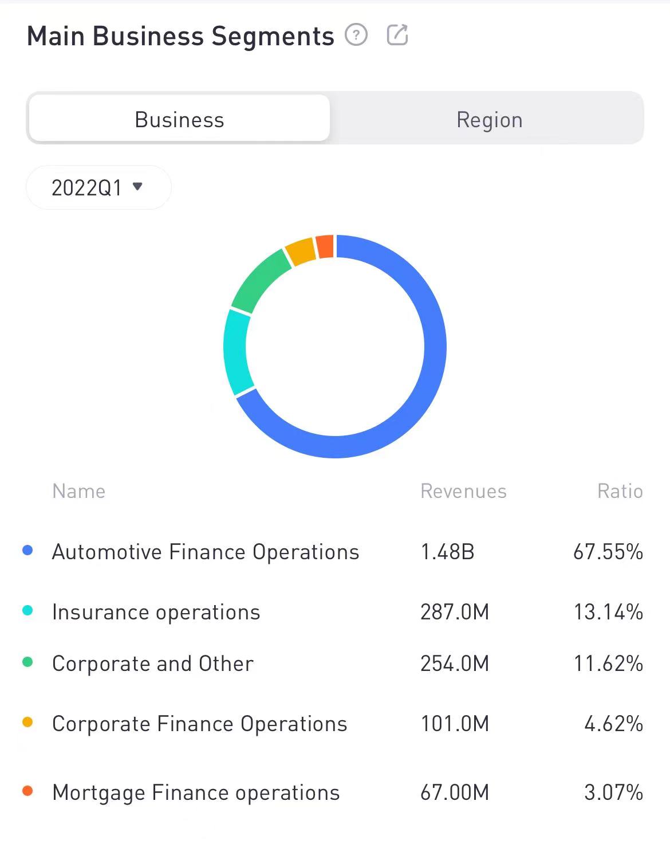The width and height of the screenshot is (670, 844).
Task: Click the green Corporate and Other segment
Action: (259, 281)
